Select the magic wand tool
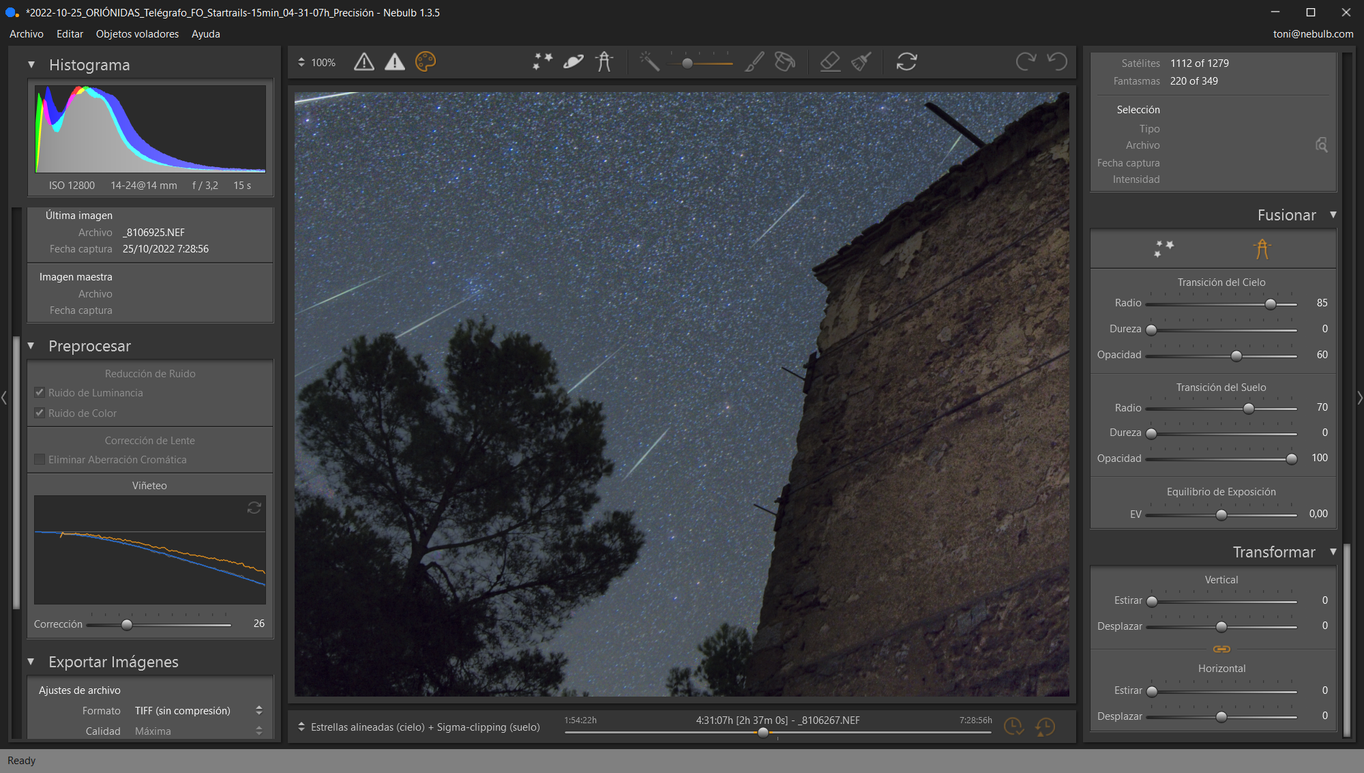This screenshot has width=1364, height=773. tap(649, 62)
